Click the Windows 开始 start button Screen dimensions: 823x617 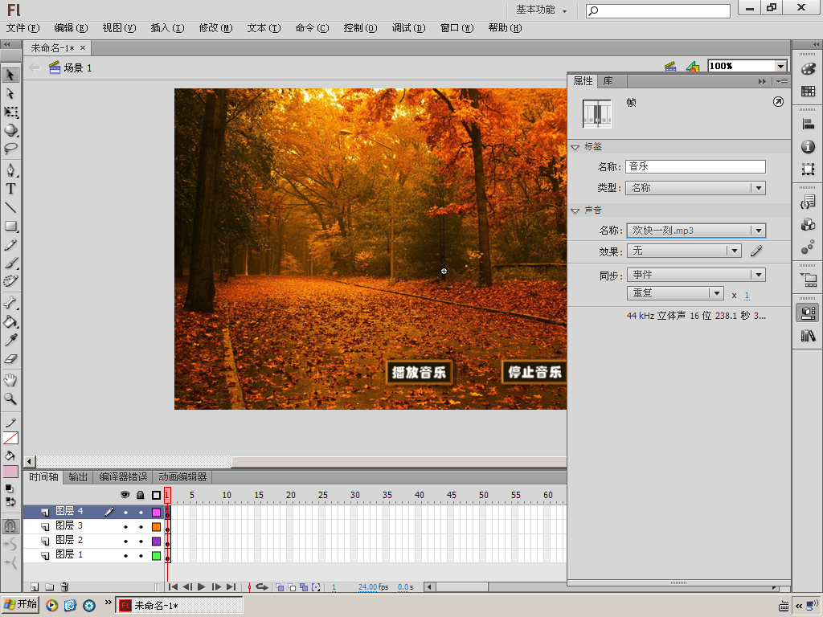tap(20, 604)
